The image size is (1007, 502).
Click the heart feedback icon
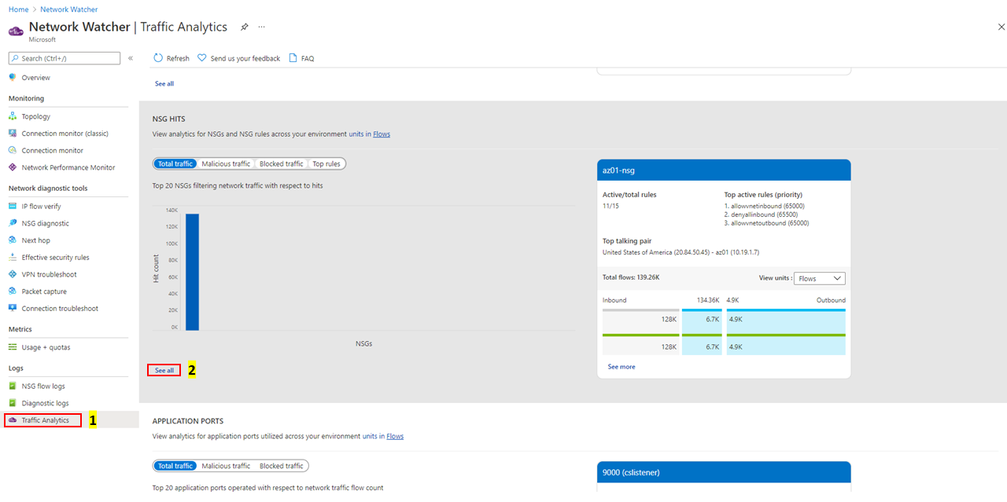[x=202, y=58]
